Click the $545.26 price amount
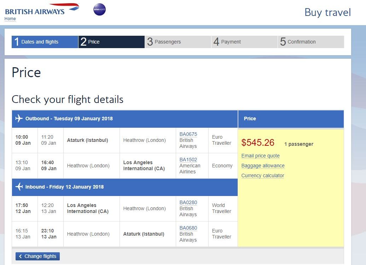Viewport: 366px width, 265px height. pos(258,143)
